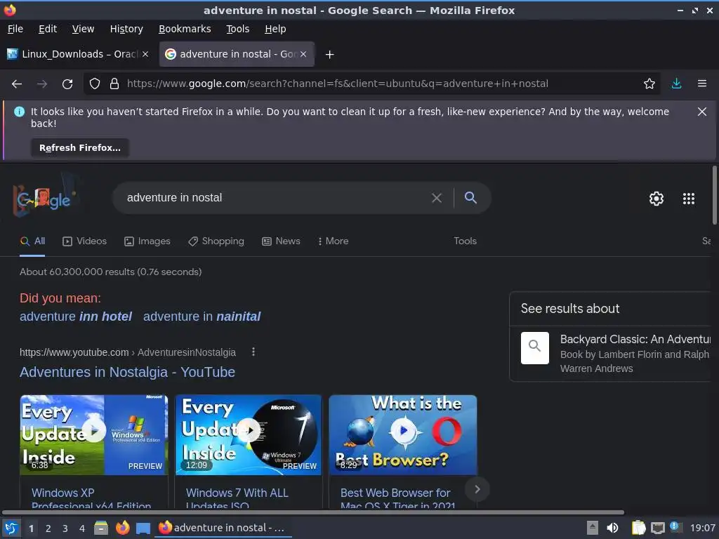Open the Help menu
The height and width of the screenshot is (539, 719).
point(275,29)
